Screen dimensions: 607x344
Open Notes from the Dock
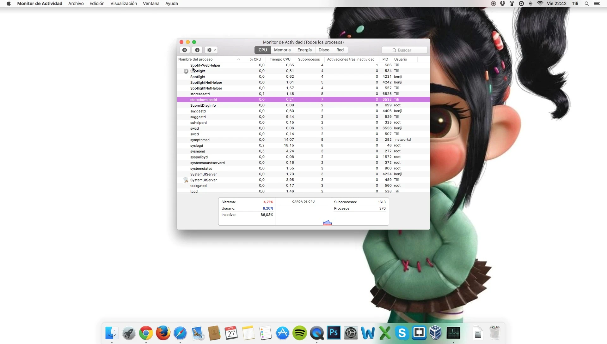point(248,333)
